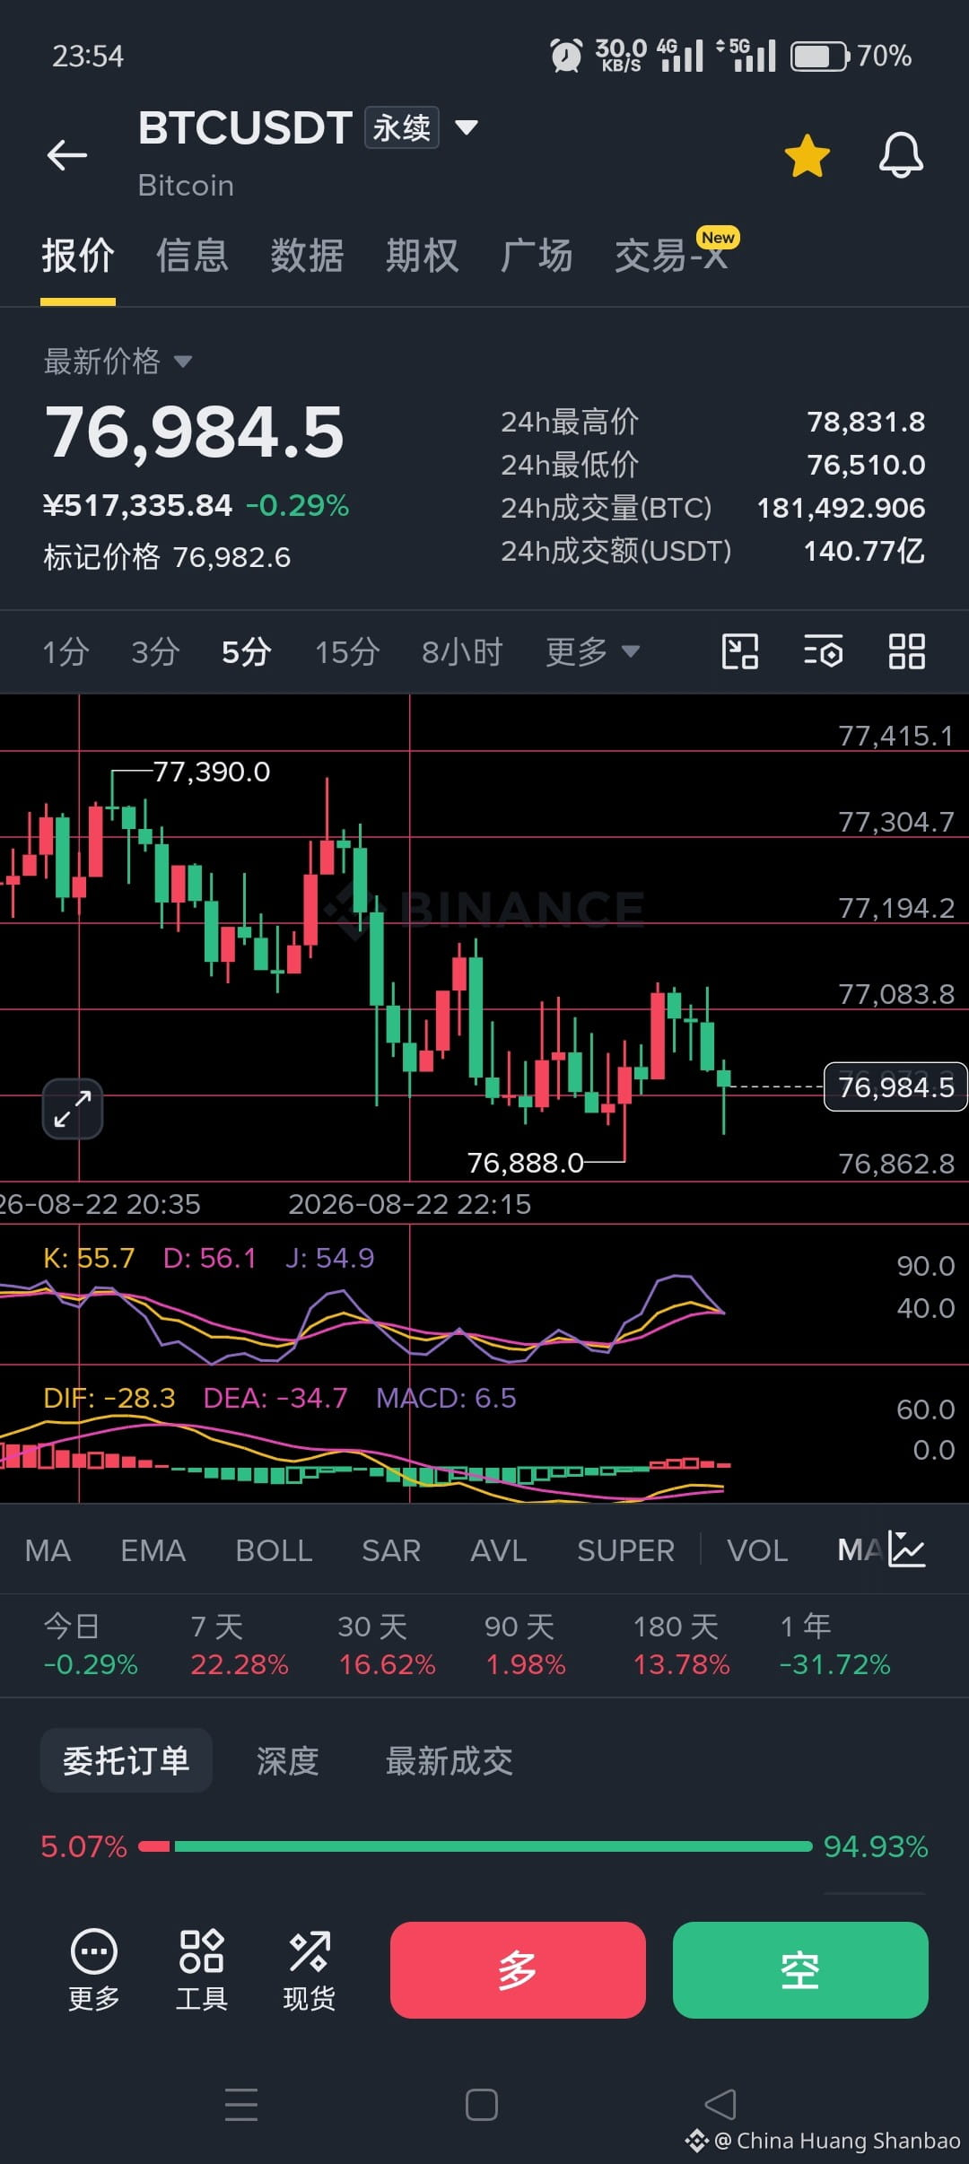Enable the BOLL indicator

point(274,1550)
